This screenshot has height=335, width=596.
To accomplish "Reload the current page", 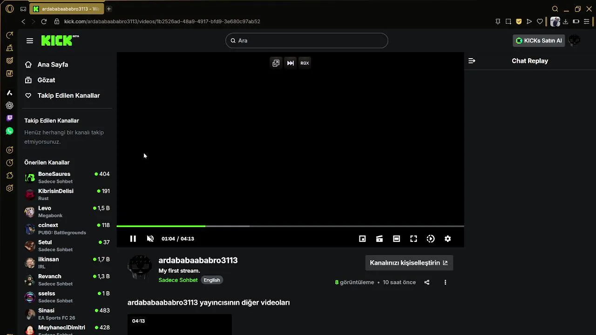I will coord(44,21).
